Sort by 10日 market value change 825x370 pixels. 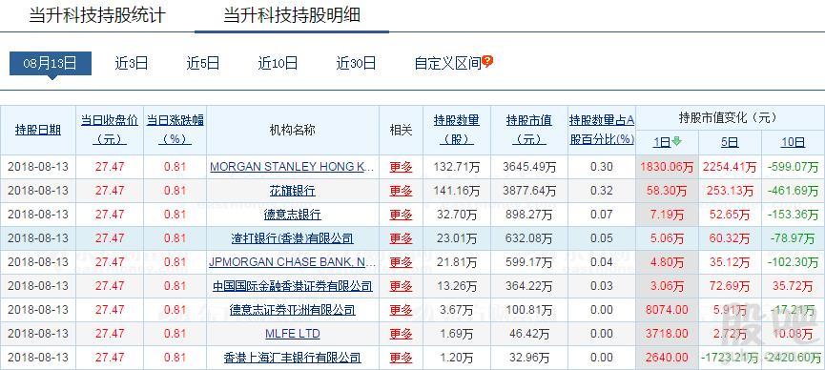tap(793, 142)
